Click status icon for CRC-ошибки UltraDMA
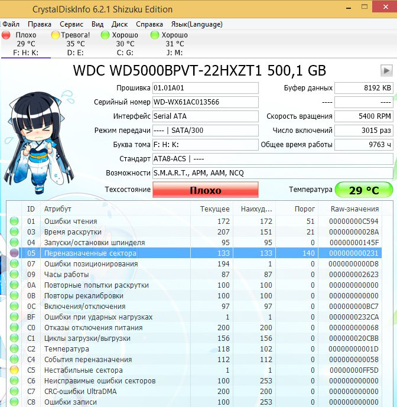This screenshot has height=407, width=397. [x=14, y=392]
